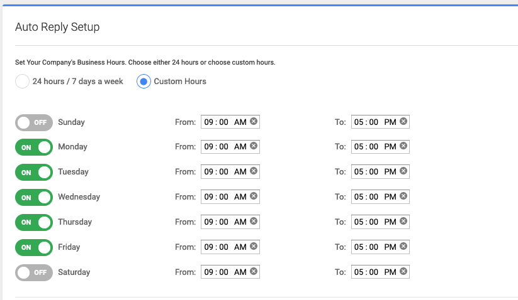Clear the Tuesday From time field
Image resolution: width=518 pixels, height=300 pixels.
click(x=254, y=171)
